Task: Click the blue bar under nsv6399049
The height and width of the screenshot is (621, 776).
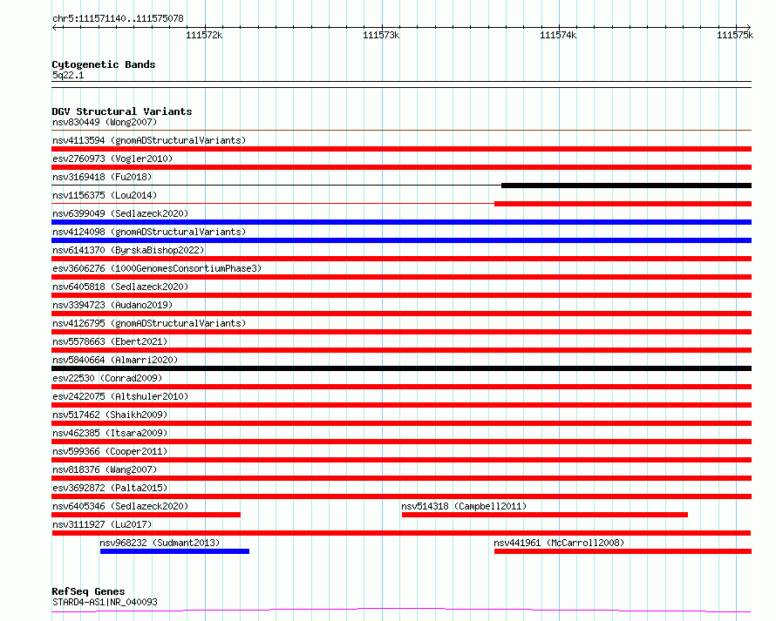Action: [x=401, y=222]
